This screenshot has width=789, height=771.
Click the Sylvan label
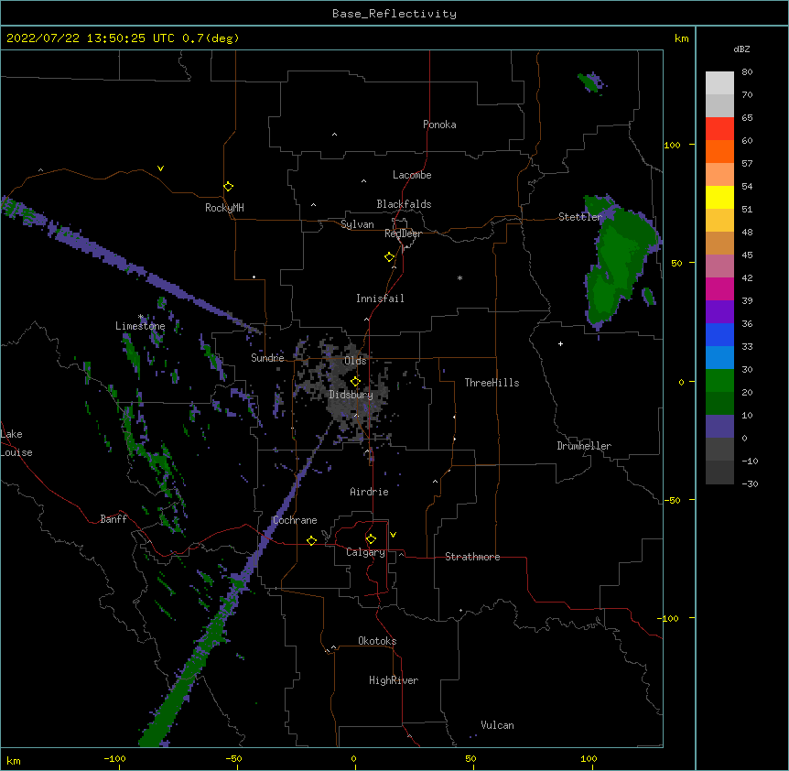pyautogui.click(x=357, y=224)
